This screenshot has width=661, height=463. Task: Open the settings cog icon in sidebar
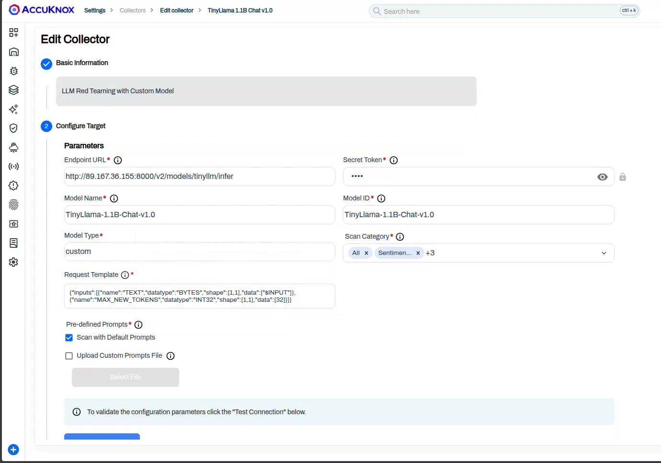click(x=13, y=262)
